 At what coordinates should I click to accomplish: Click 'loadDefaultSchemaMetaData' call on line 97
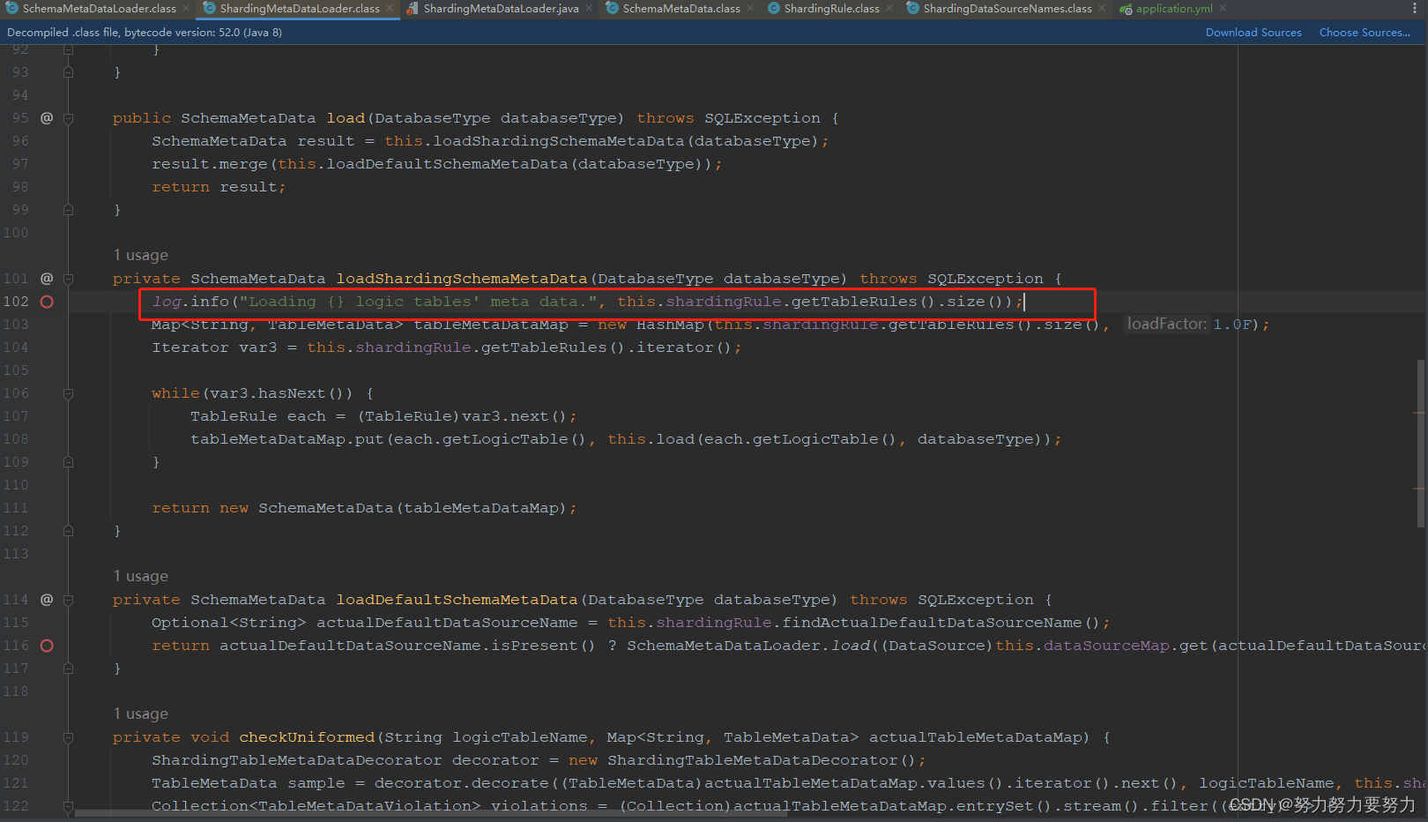tap(447, 164)
